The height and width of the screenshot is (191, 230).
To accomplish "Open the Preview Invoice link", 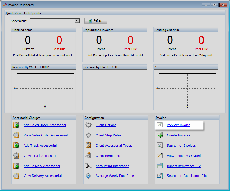I will click(178, 125).
